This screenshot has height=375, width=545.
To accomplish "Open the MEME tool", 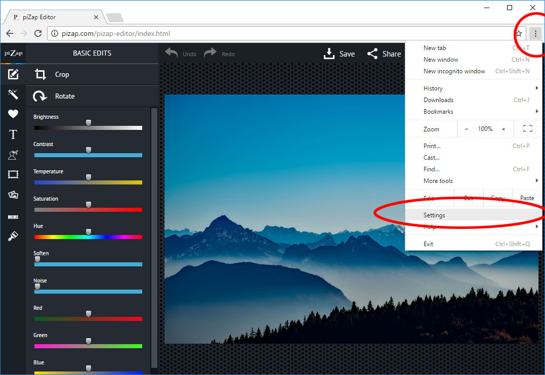I will coord(13,217).
